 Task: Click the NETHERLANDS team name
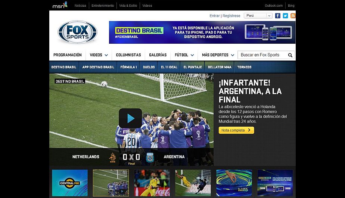click(86, 157)
